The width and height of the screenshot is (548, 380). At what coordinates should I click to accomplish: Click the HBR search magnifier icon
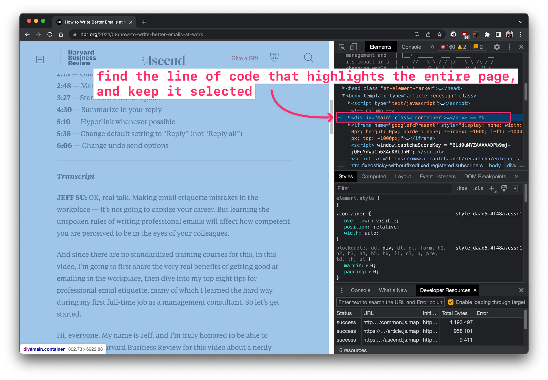[x=309, y=58]
